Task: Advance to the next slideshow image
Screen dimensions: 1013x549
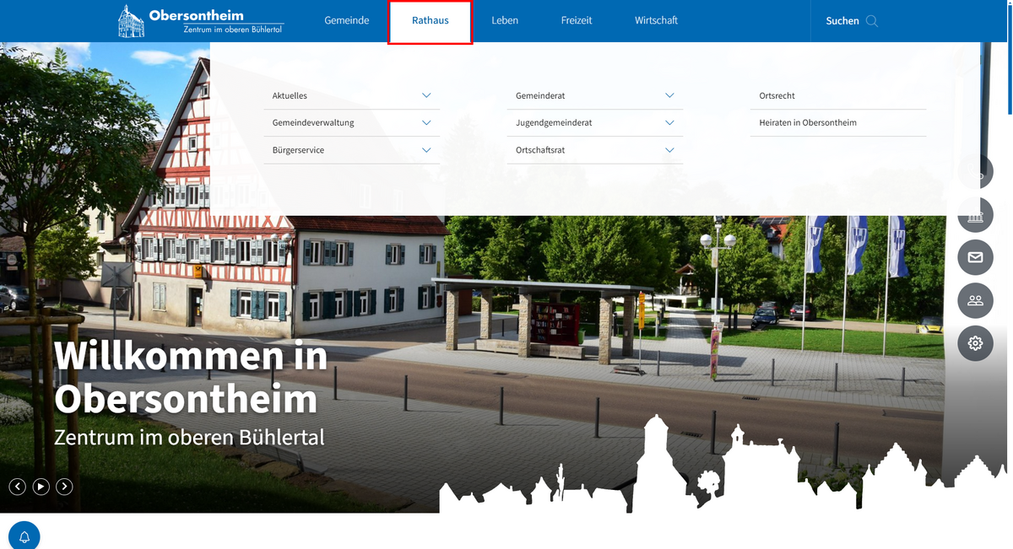Action: coord(65,487)
